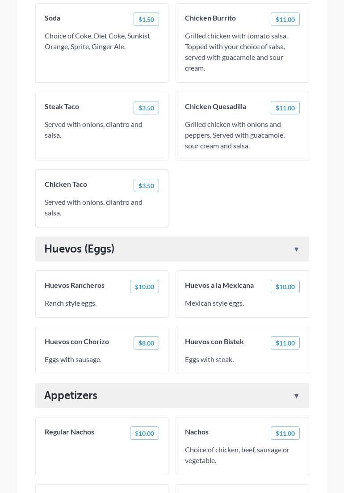
Task: Collapse the Appetizers section arrow
Action: point(296,396)
